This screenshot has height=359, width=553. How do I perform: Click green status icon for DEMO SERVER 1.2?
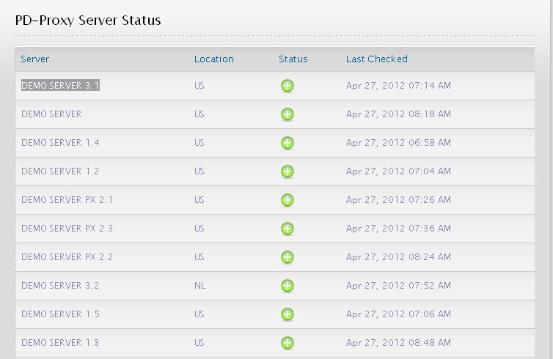288,171
